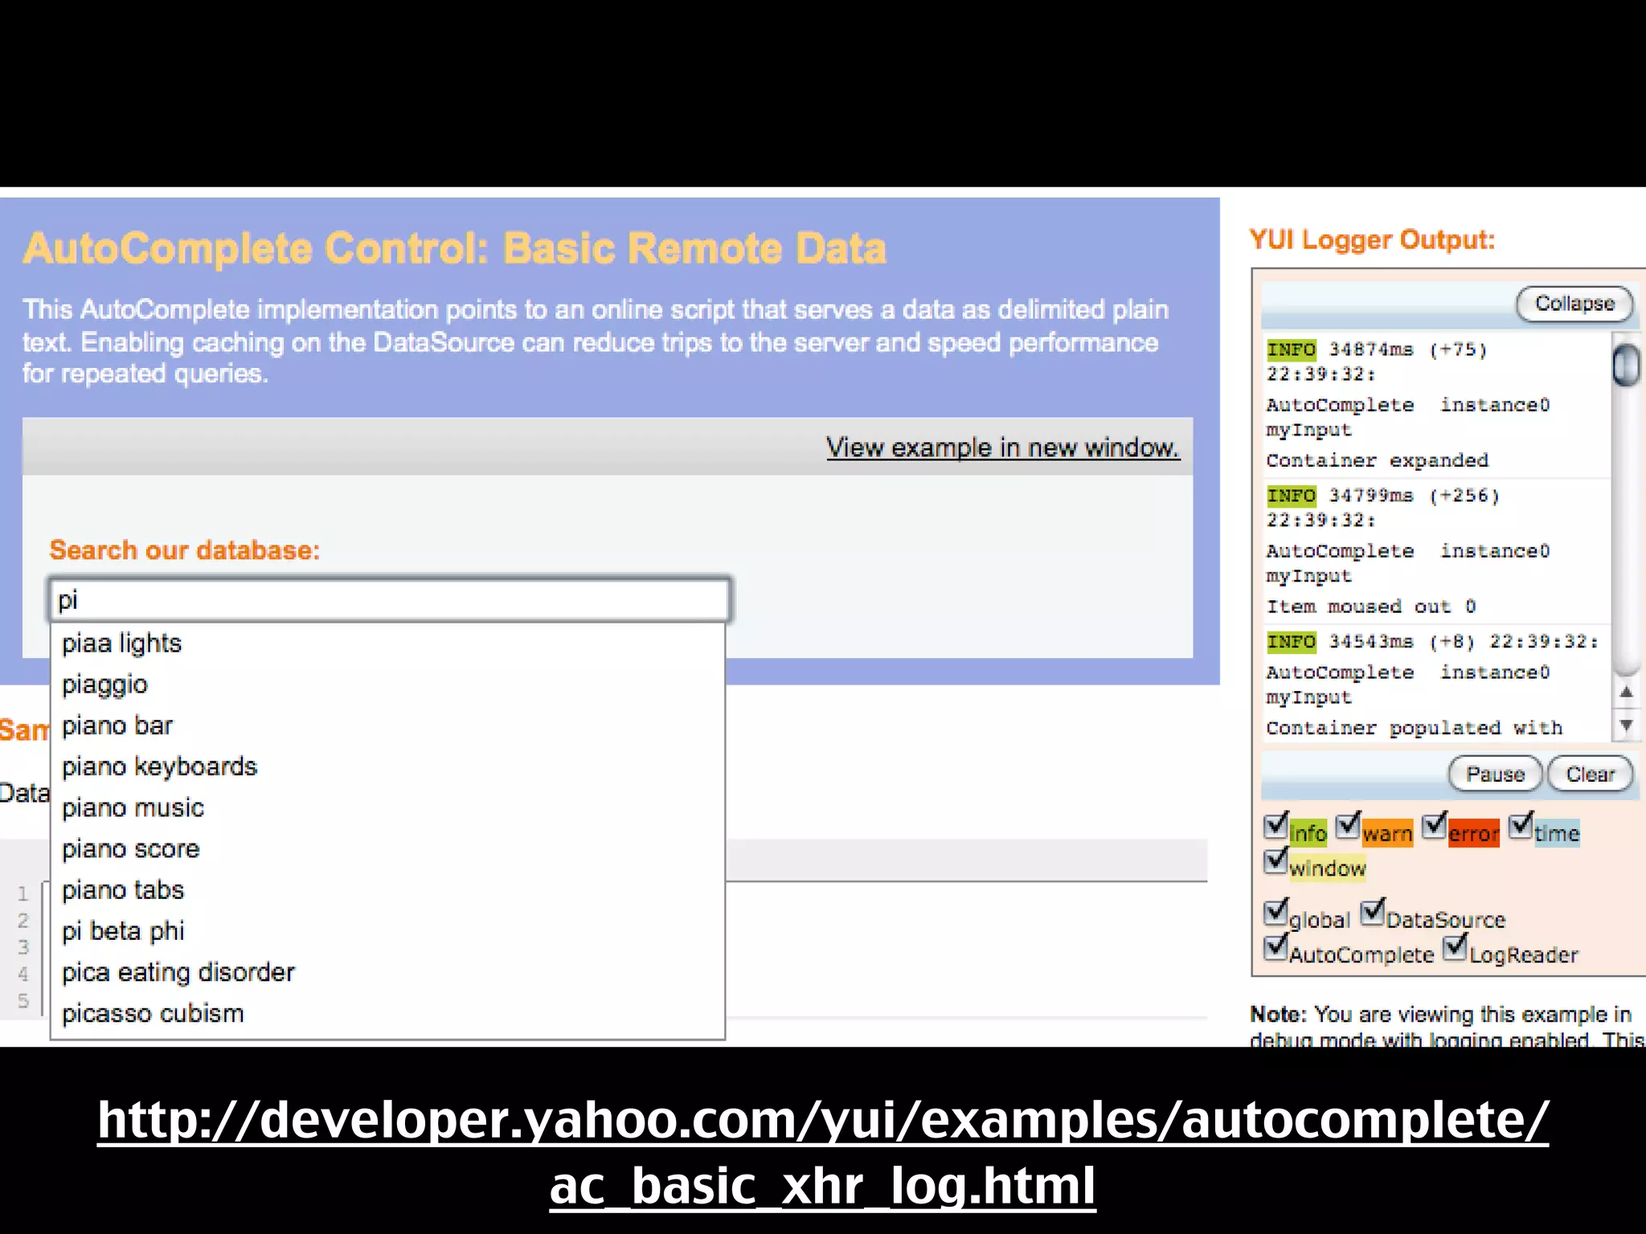Open the developer.yahoo.com example URL link
Screen dimensions: 1646x1234
pos(822,1152)
